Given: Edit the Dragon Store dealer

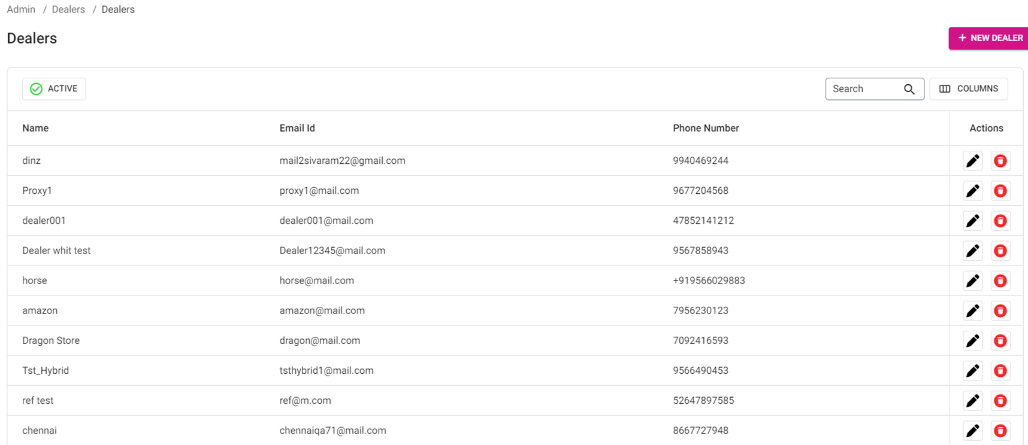Looking at the screenshot, I should point(972,340).
